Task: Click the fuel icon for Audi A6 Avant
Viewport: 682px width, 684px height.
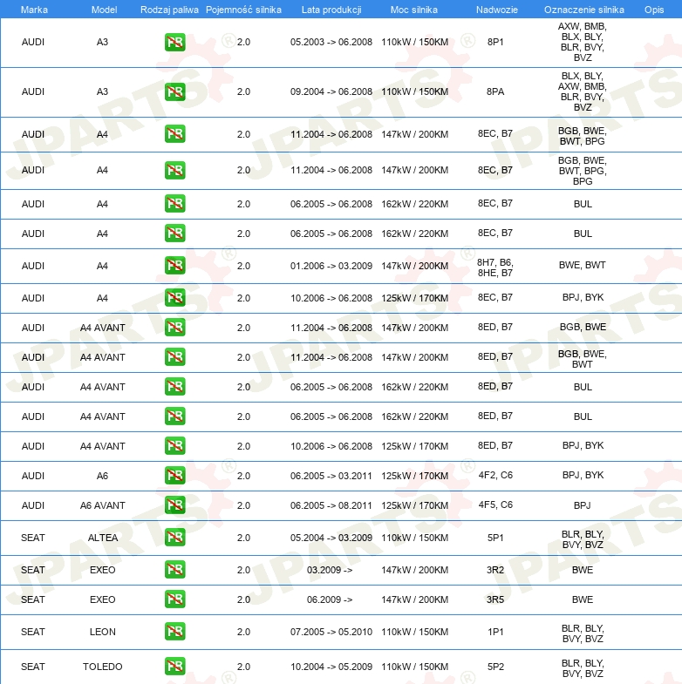Action: [174, 505]
